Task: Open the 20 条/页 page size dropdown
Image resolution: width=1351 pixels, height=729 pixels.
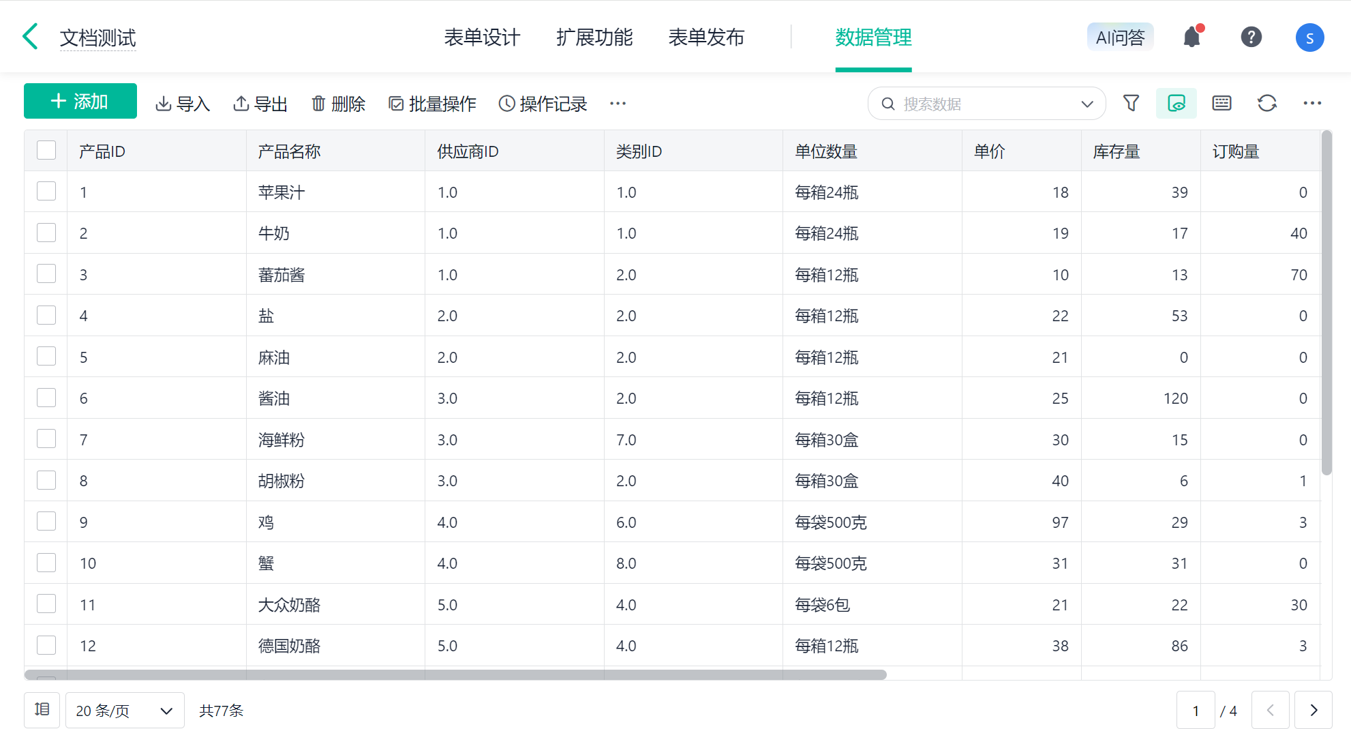Action: click(125, 710)
